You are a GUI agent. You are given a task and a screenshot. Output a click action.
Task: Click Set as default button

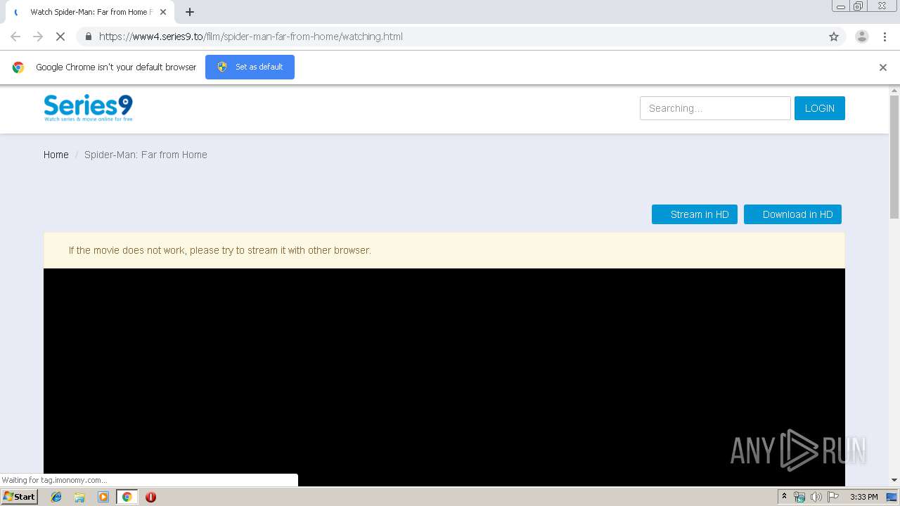coord(250,67)
